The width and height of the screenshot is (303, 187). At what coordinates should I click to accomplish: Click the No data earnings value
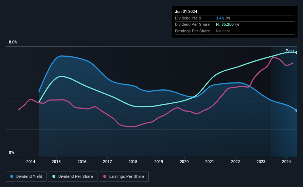(x=223, y=31)
